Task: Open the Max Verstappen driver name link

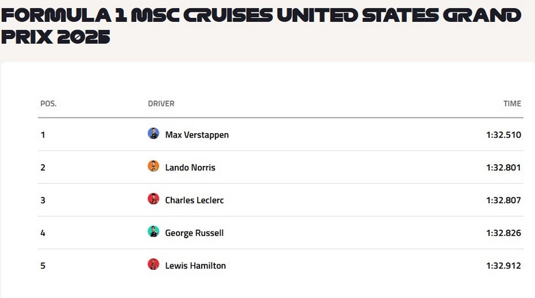Action: pos(197,135)
